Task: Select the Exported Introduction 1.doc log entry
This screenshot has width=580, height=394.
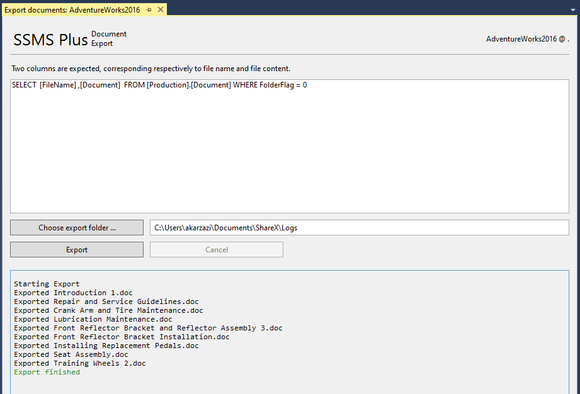Action: 73,293
